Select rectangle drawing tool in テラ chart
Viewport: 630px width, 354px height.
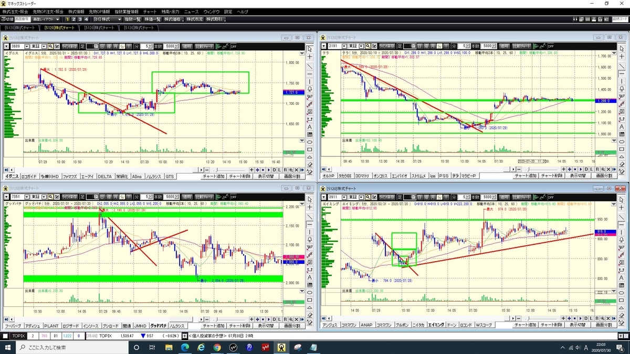pyautogui.click(x=622, y=149)
